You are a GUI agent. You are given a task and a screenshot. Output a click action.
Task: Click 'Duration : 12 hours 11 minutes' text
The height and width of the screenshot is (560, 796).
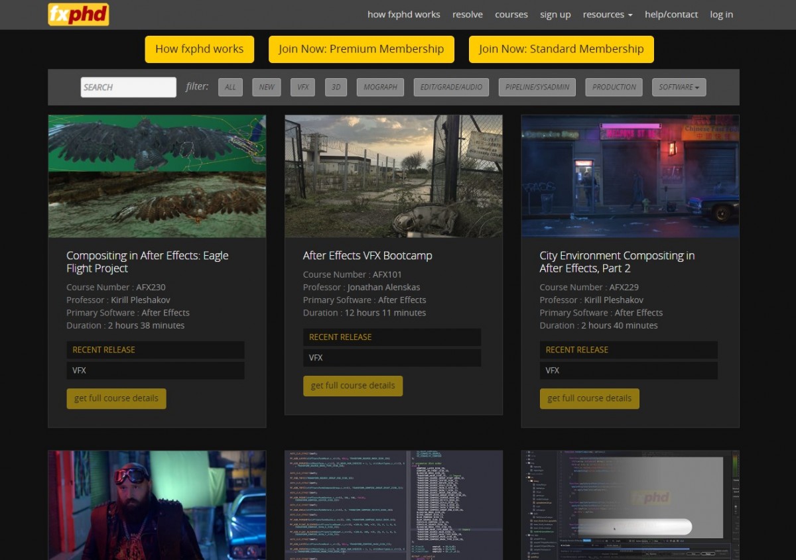point(365,313)
